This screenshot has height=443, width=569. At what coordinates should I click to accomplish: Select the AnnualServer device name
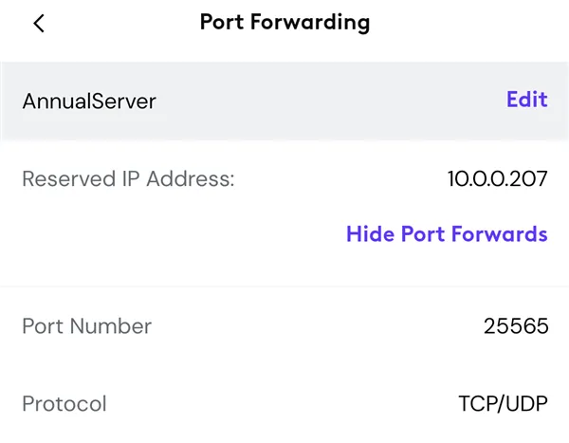pyautogui.click(x=89, y=101)
